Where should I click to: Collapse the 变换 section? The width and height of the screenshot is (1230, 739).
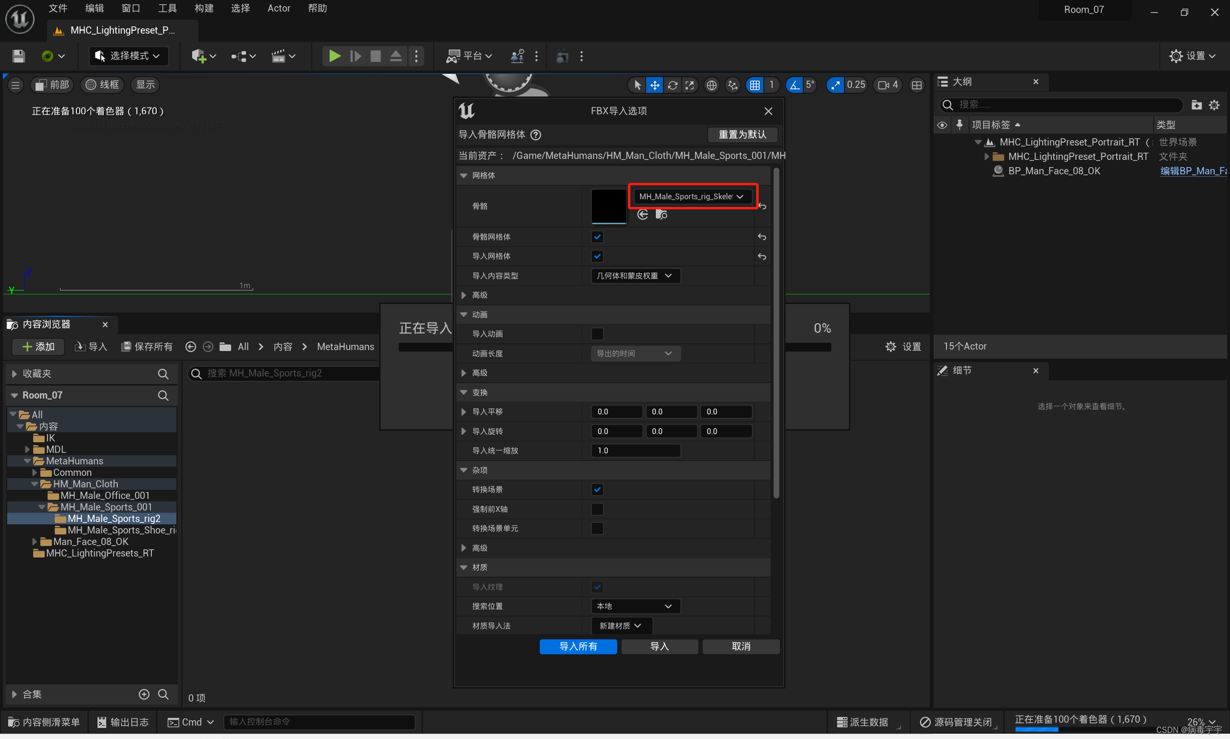tap(464, 392)
